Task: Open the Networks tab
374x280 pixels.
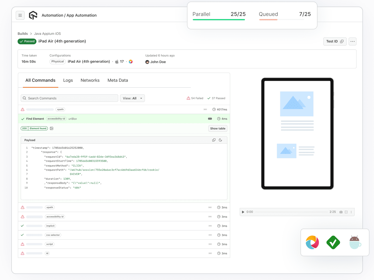Action: pyautogui.click(x=90, y=80)
